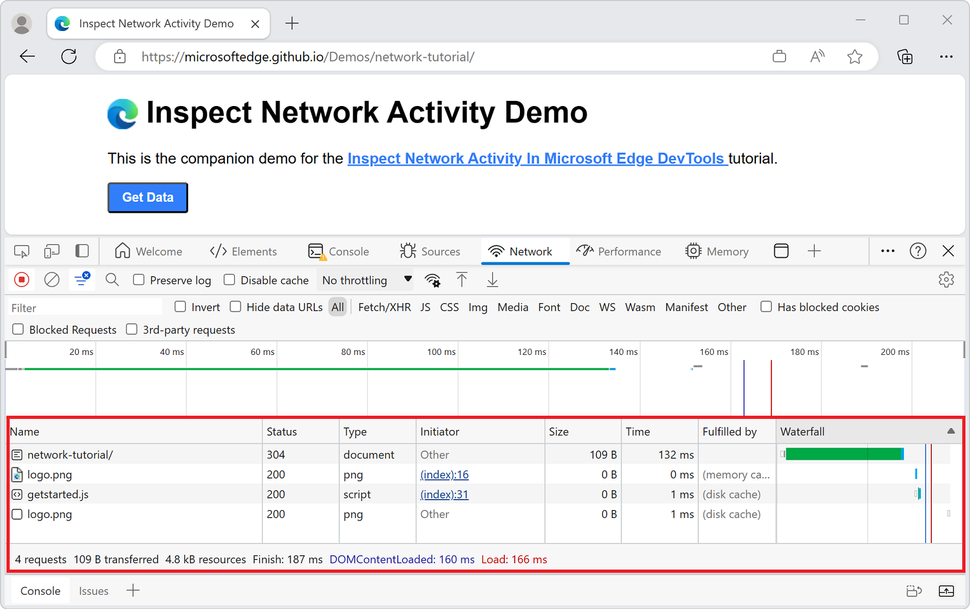Image resolution: width=970 pixels, height=609 pixels.
Task: Open the DevTools customize menu
Action: pos(887,251)
